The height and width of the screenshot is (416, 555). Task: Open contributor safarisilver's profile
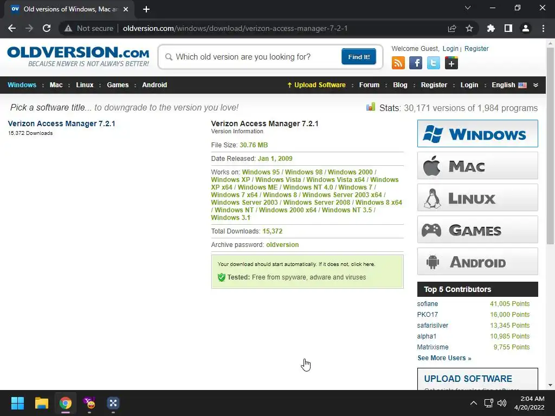[x=433, y=325]
